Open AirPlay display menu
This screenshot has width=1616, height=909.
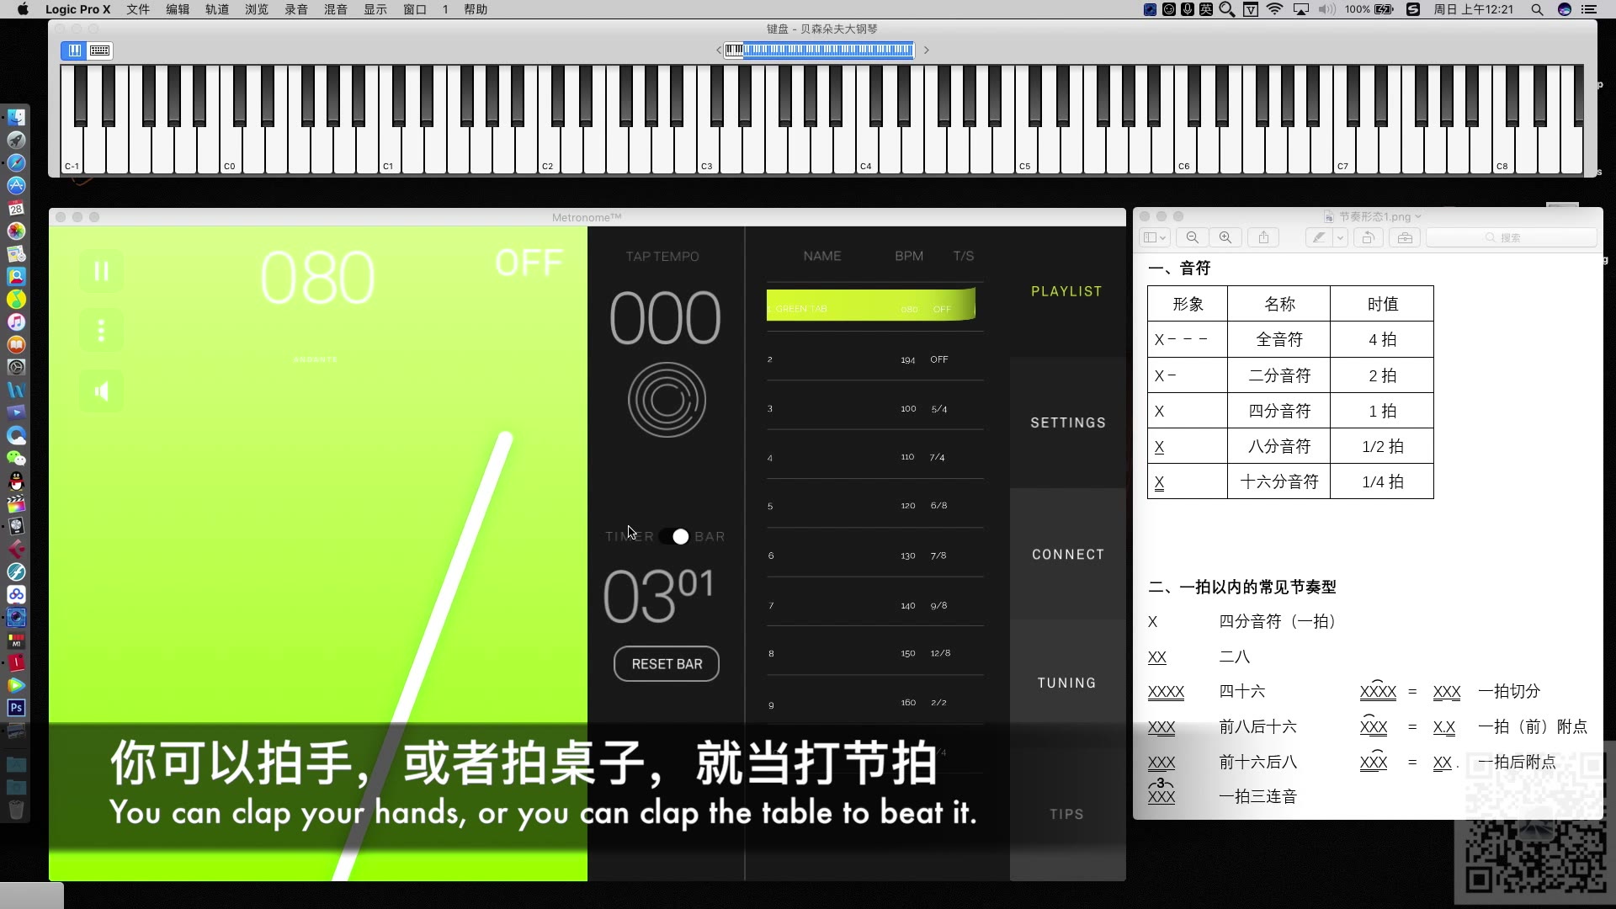click(1301, 9)
